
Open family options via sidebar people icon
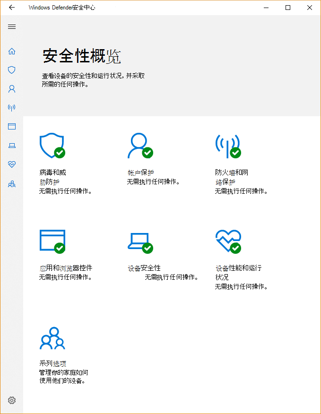coord(12,184)
